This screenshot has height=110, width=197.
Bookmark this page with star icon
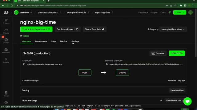(175, 5)
